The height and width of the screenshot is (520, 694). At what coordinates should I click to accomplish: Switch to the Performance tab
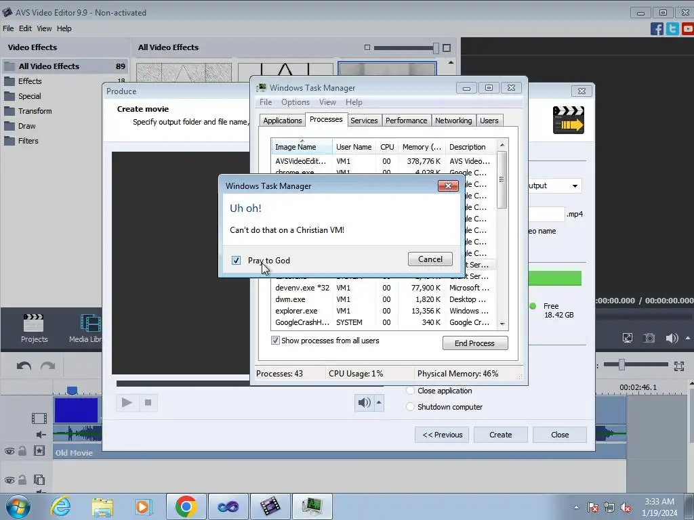point(407,121)
